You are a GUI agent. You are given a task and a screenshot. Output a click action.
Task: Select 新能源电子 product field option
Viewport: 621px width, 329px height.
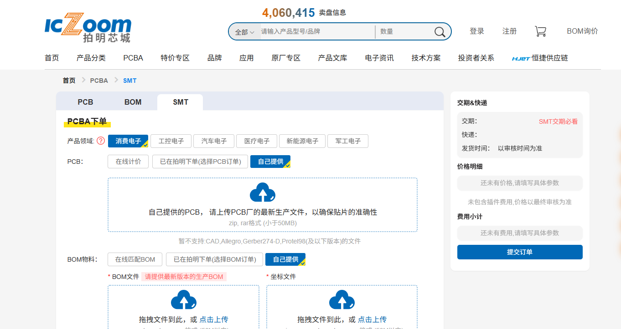pos(302,141)
